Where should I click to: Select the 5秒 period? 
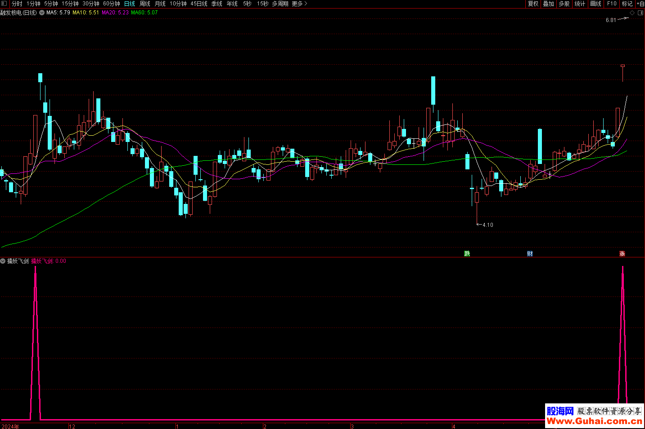pyautogui.click(x=248, y=4)
